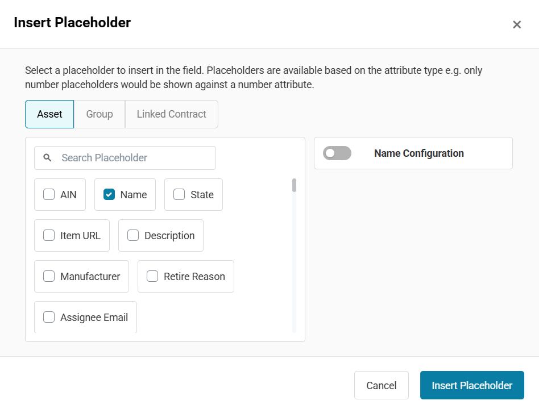539x413 pixels.
Task: Open the Linked Contract tab
Action: tap(171, 114)
